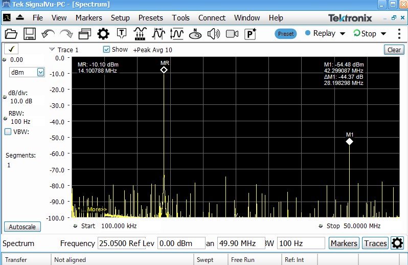This screenshot has height=265, width=408.
Task: Click the Save floppy disk icon
Action: coord(29,34)
